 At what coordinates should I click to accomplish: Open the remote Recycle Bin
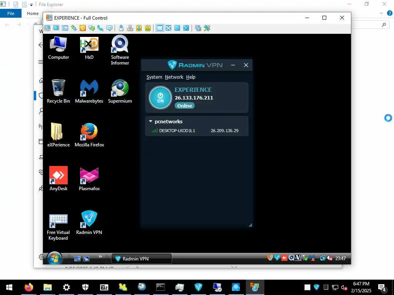click(58, 91)
